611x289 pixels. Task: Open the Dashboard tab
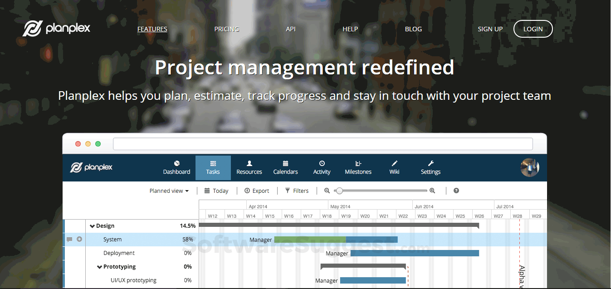pos(177,168)
